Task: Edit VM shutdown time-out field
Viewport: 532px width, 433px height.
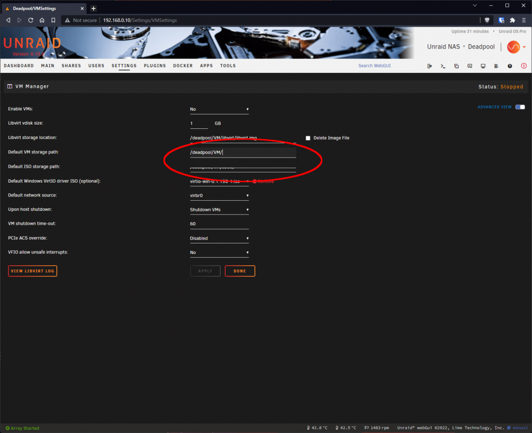Action: (219, 224)
